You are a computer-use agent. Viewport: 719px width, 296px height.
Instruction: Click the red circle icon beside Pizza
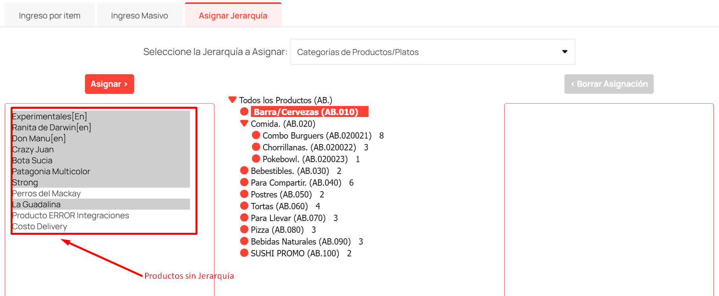point(244,230)
